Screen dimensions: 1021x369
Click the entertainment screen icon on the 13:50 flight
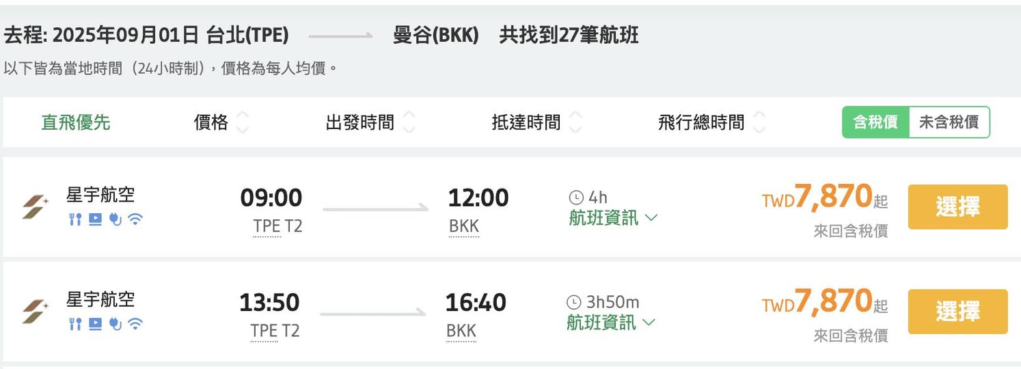(95, 324)
